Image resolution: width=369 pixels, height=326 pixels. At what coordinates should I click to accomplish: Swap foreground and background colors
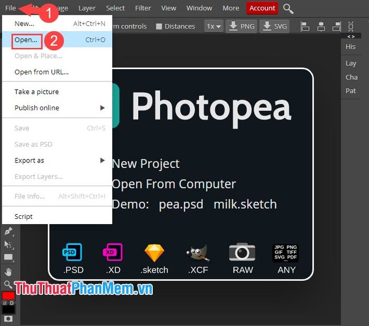click(x=5, y=303)
